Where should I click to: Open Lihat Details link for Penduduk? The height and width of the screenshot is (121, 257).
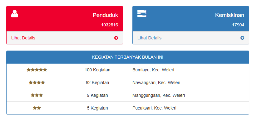[23, 38]
